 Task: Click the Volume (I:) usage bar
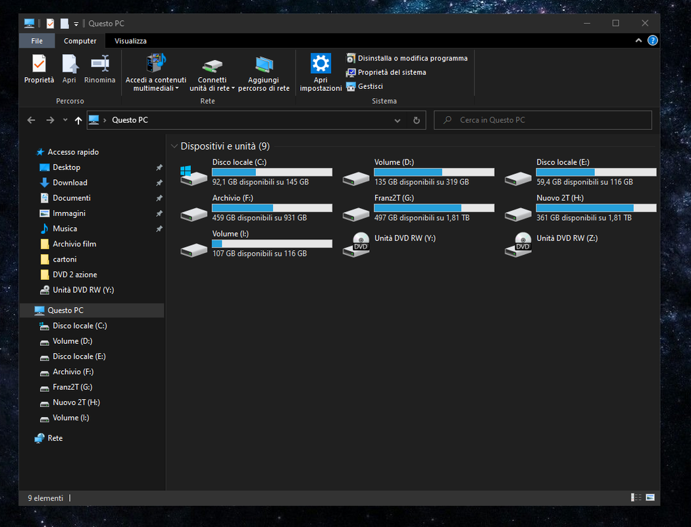coord(272,244)
